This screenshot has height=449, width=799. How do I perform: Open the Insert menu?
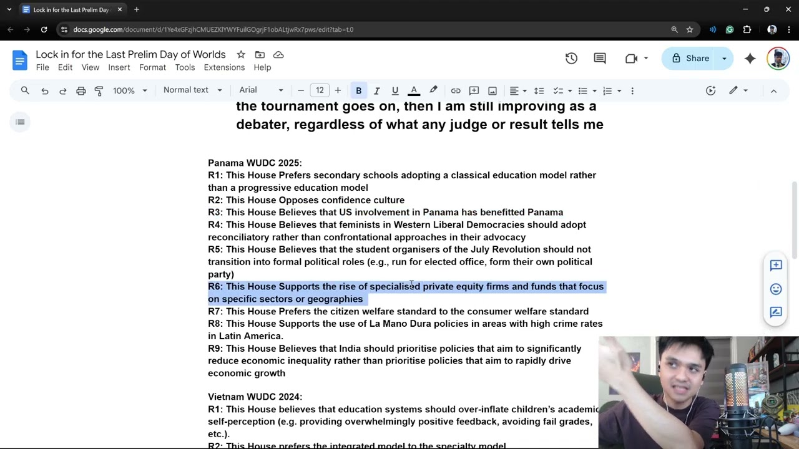(119, 67)
